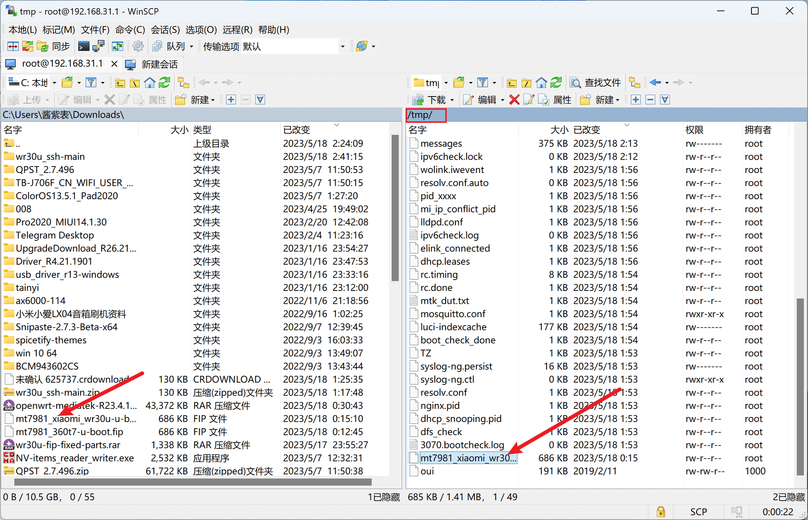
Task: Open the 传输选项 默认 dropdown
Action: pyautogui.click(x=342, y=46)
